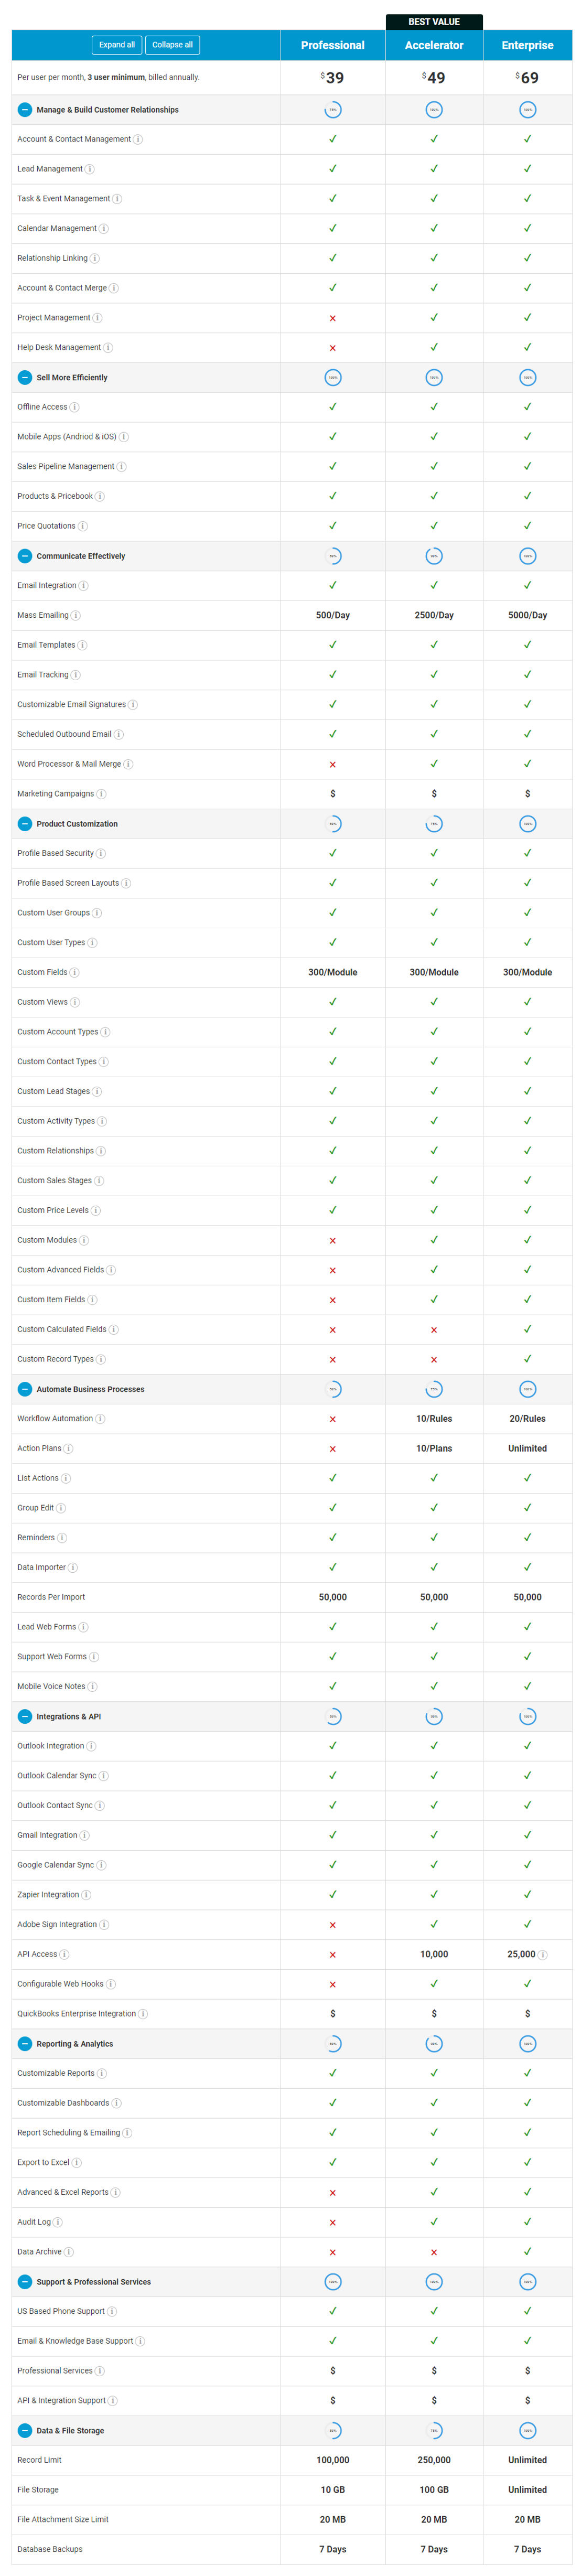This screenshot has height=2576, width=581.
Task: Show info for QuickBooks Enterprise Integration
Action: (x=143, y=2014)
